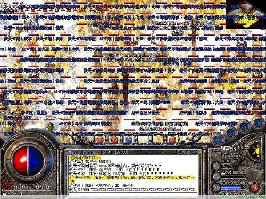The width and height of the screenshot is (266, 199).
Task: Click the yellow item in belt slot five
Action: [x=157, y=141]
